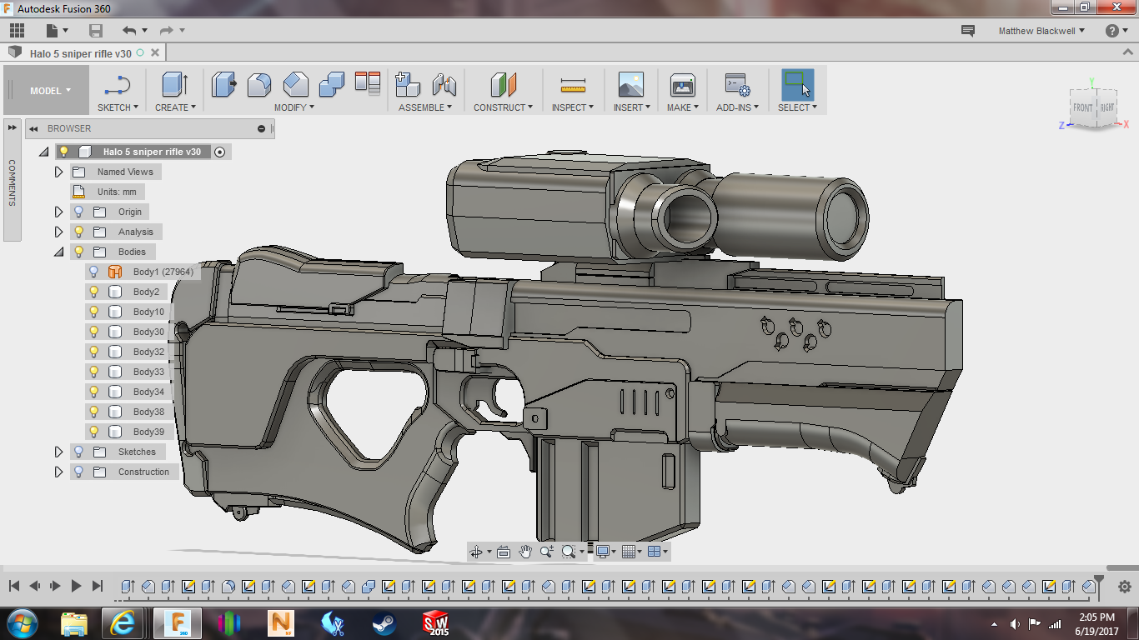The width and height of the screenshot is (1139, 640).
Task: Jump to timeline beginning
Action: coord(13,587)
